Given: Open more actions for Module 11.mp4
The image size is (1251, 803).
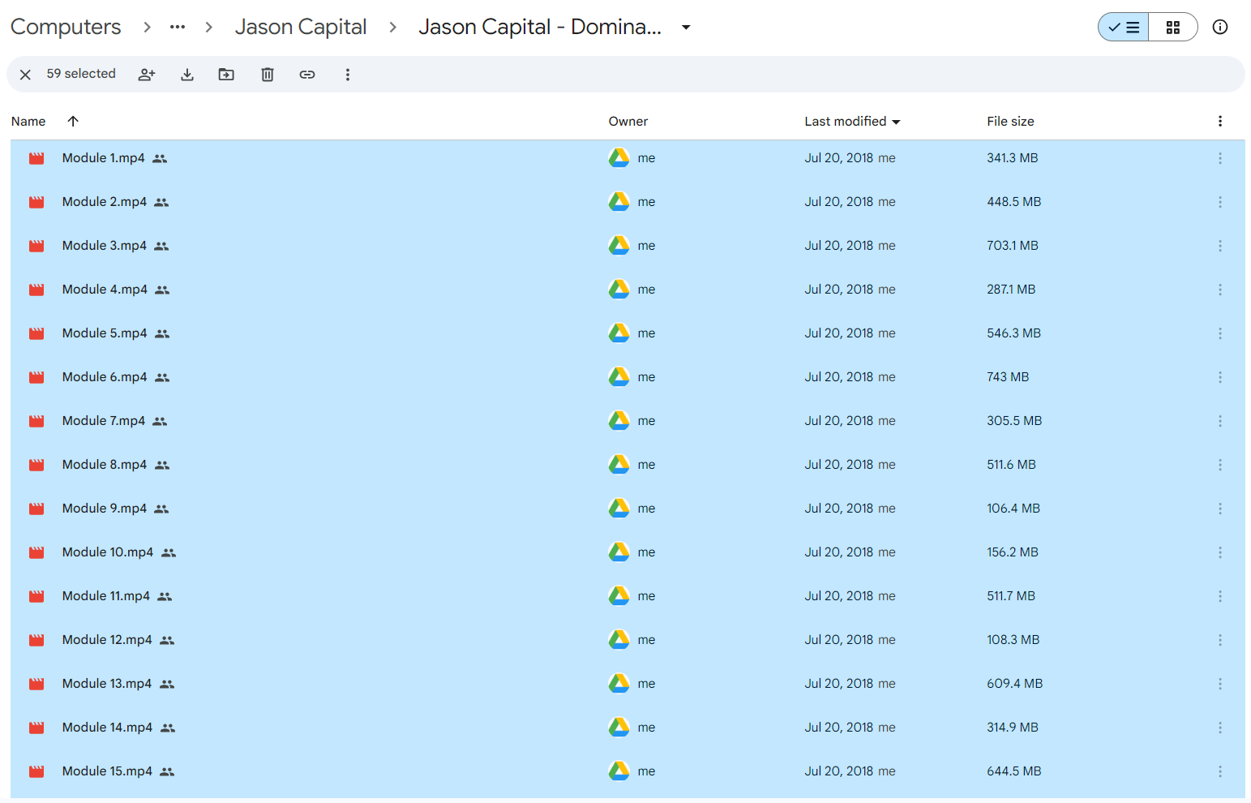Looking at the screenshot, I should (x=1220, y=597).
